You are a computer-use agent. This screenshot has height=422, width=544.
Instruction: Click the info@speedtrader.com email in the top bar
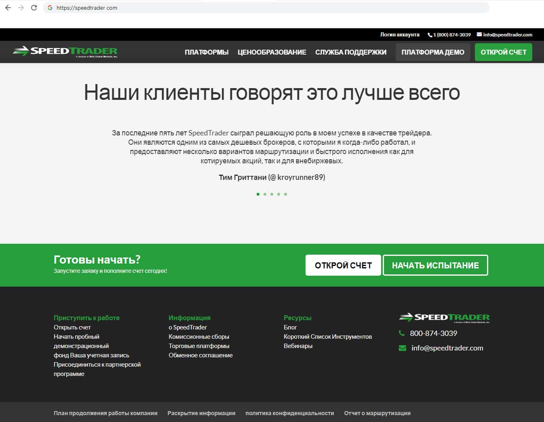[508, 35]
